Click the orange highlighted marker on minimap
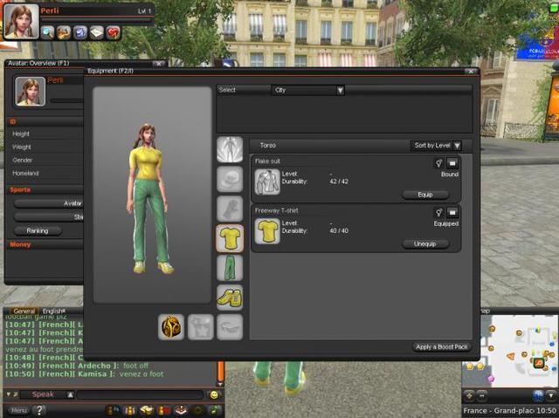Screen dimensions: 559x418 click(x=539, y=363)
